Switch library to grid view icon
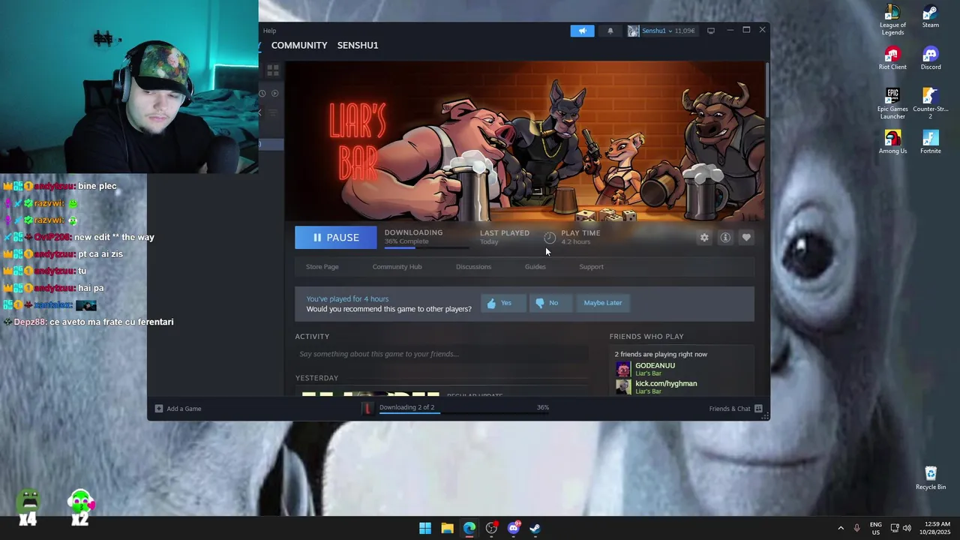960x540 pixels. coord(273,70)
